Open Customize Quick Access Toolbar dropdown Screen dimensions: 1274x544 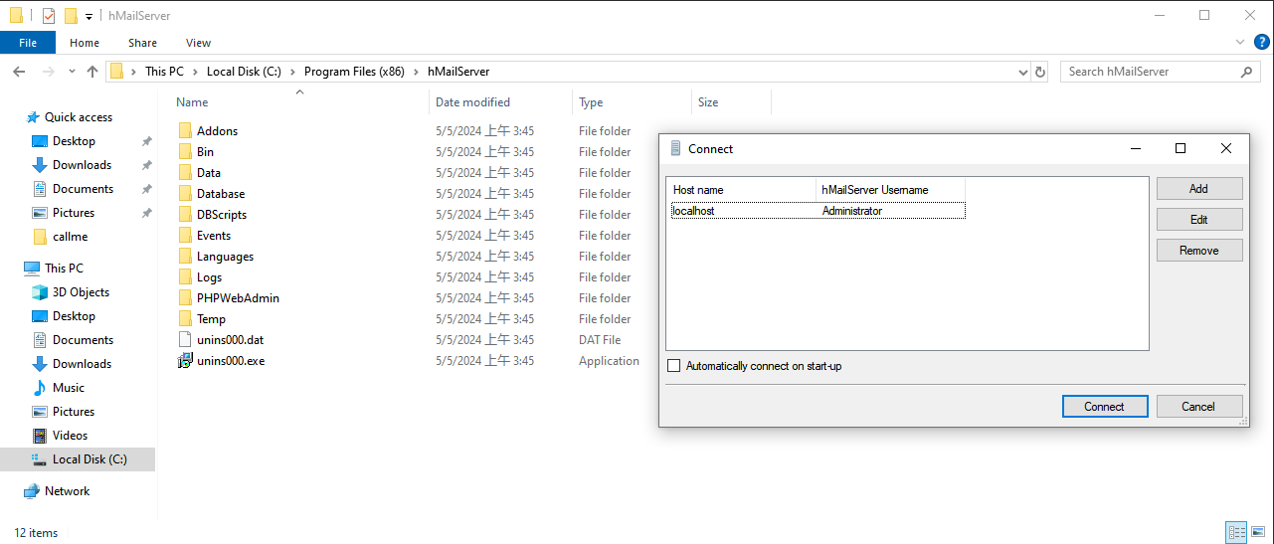89,16
